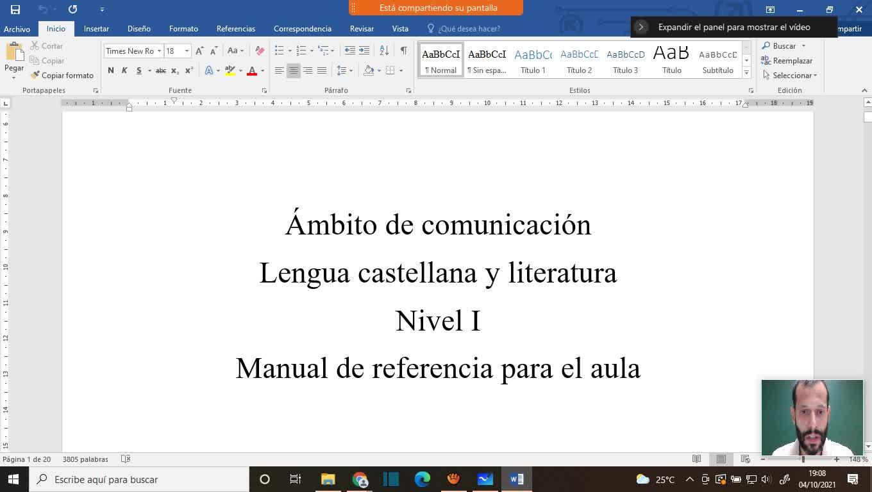
Task: Click the Repeat/Redo icon in the title bar
Action: [72, 9]
